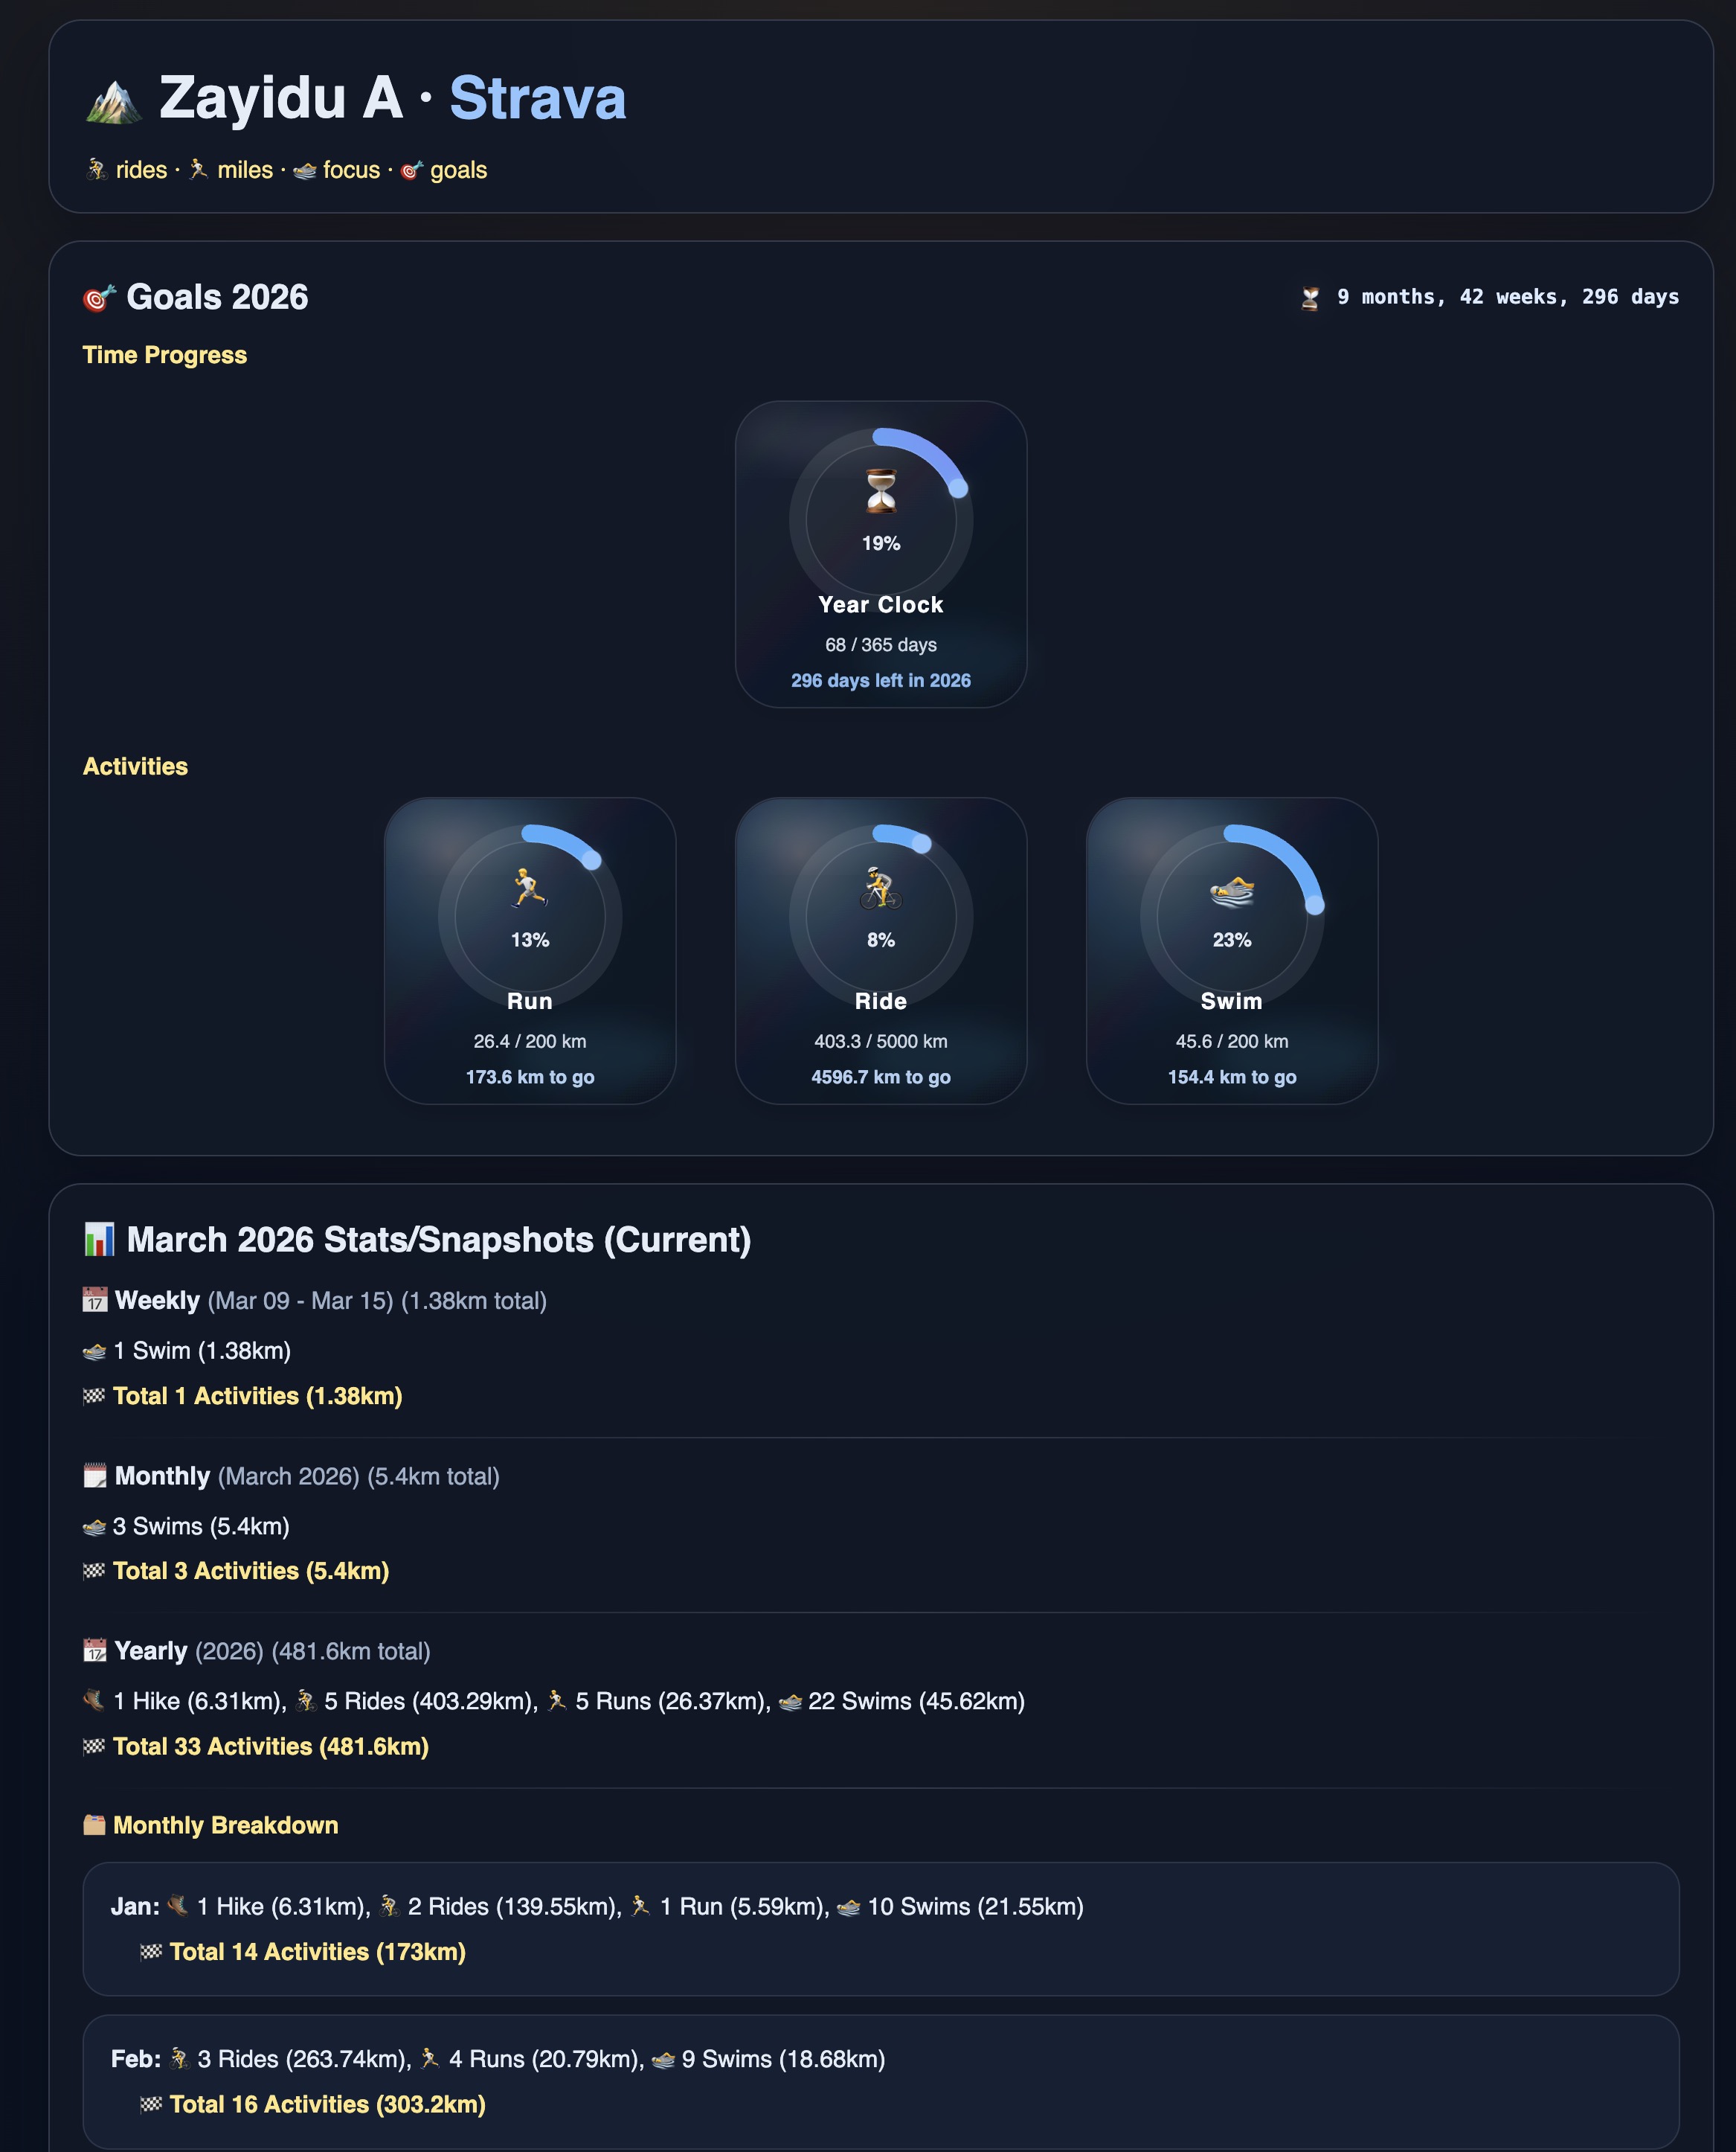
Task: Open the Strava link in the header
Action: (x=538, y=98)
